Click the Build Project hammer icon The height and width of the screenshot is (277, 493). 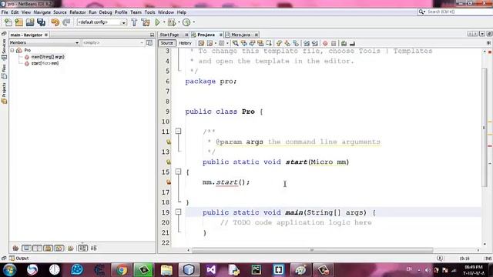(134, 22)
